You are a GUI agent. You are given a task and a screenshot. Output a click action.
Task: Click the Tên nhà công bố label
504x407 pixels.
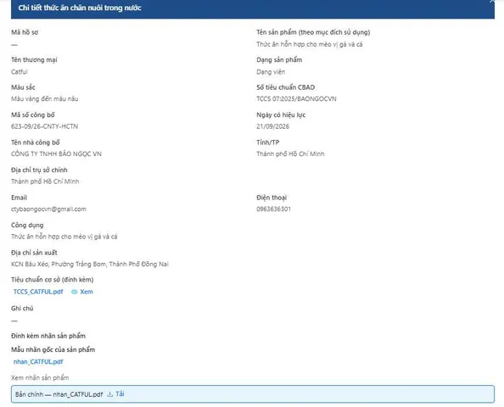click(x=36, y=142)
